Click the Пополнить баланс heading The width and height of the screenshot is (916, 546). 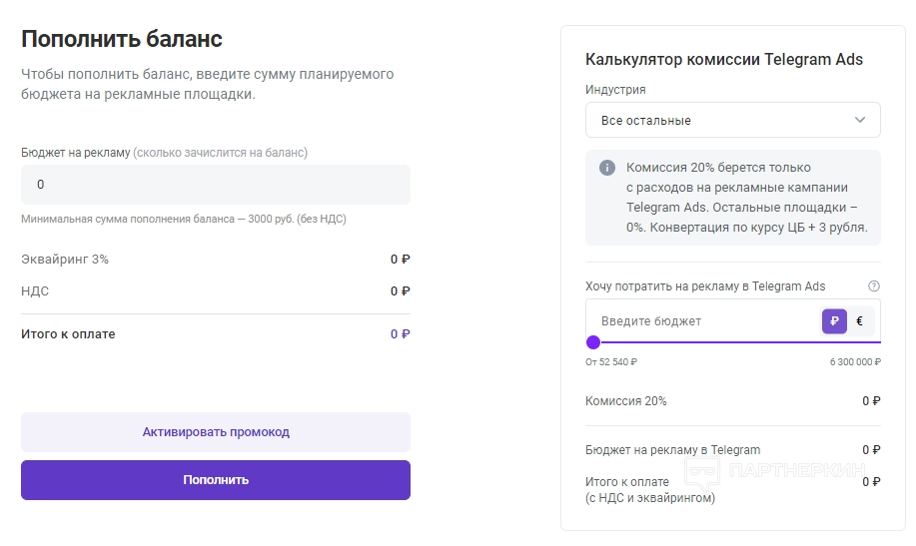click(x=122, y=39)
